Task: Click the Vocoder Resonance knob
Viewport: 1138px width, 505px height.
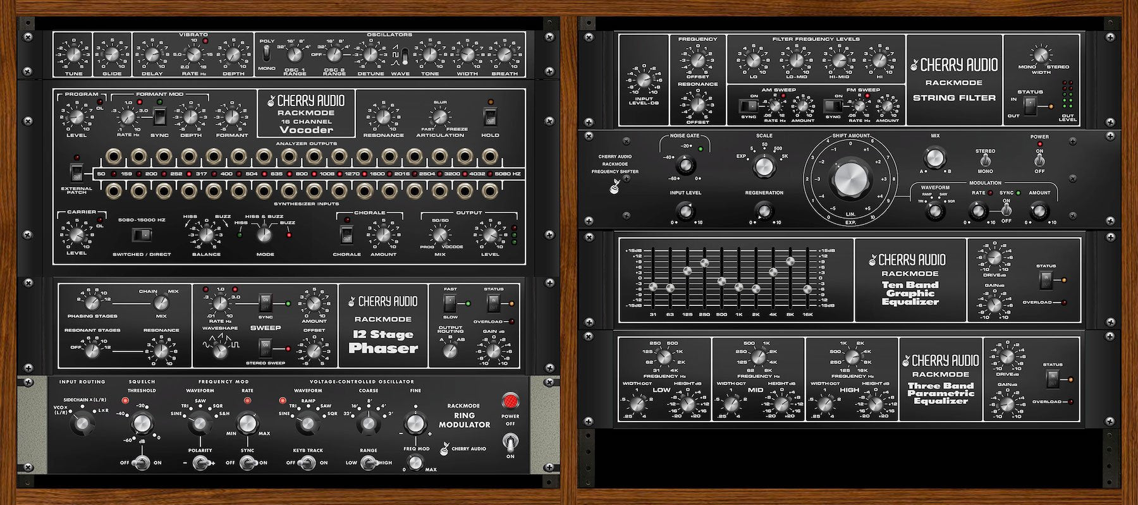Action: pyautogui.click(x=383, y=117)
